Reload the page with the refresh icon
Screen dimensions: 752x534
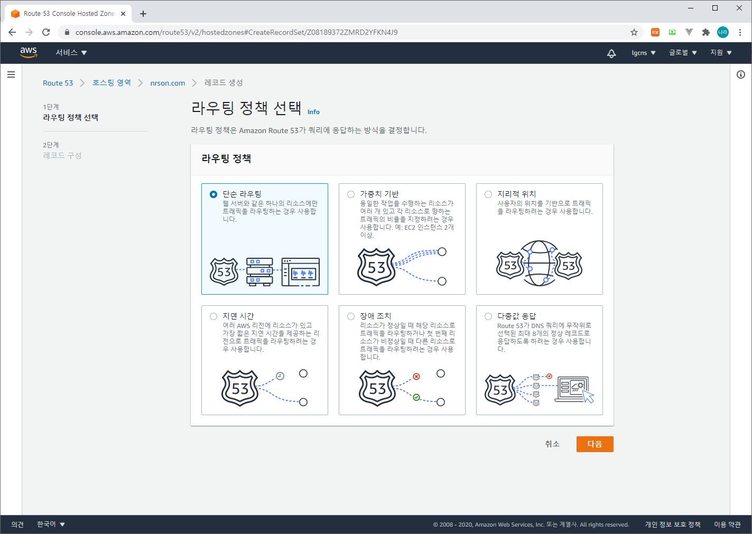click(46, 32)
